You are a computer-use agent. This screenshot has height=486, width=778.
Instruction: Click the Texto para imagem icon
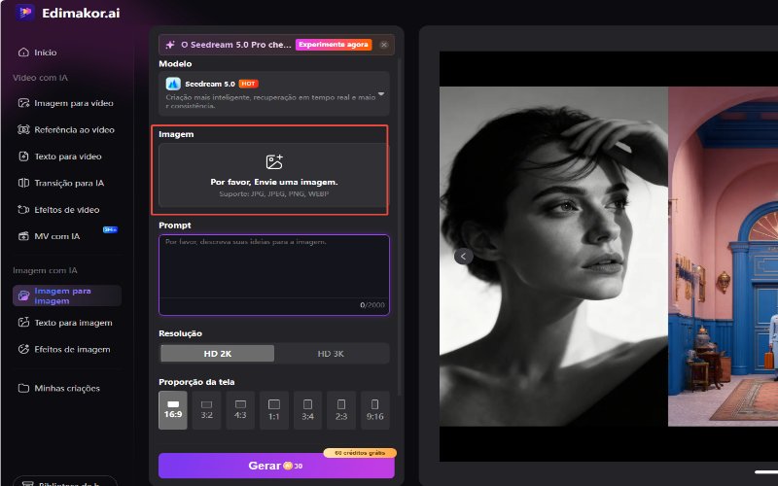[x=23, y=323]
